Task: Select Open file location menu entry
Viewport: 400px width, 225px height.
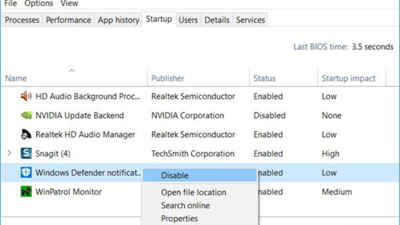Action: (193, 192)
